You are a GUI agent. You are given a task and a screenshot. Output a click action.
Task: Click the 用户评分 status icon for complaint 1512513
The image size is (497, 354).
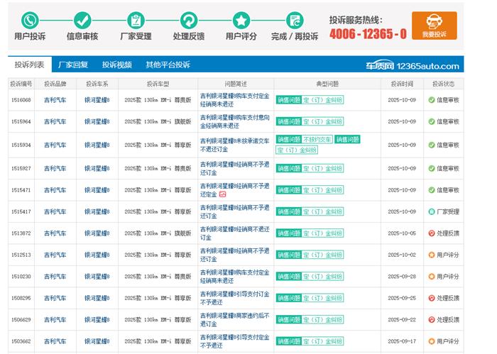point(432,255)
